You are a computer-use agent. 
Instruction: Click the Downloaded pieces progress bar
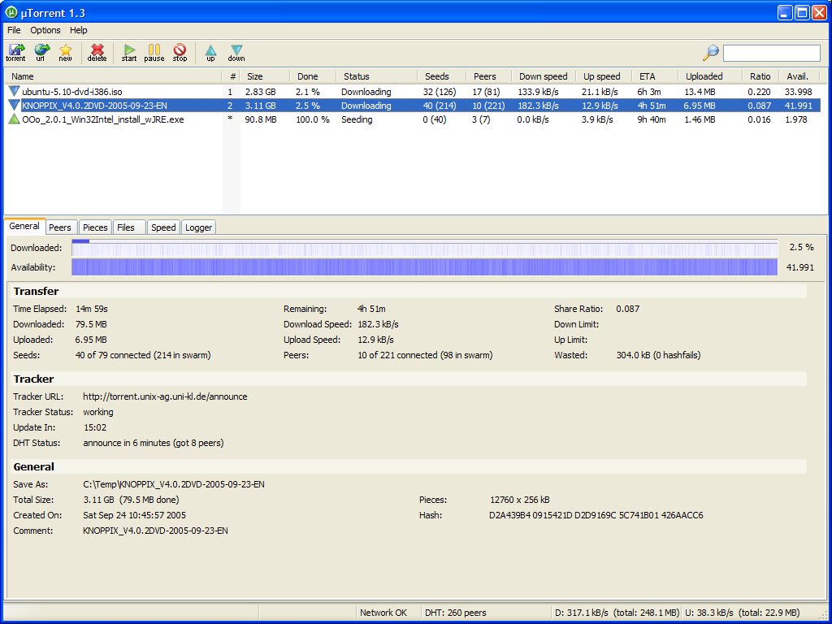424,247
